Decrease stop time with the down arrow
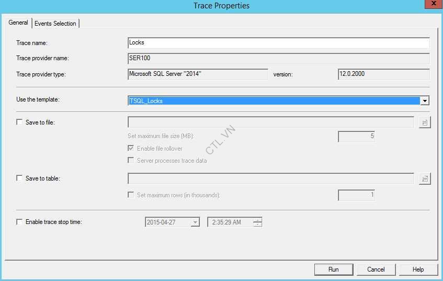The height and width of the screenshot is (281, 443). tap(257, 224)
